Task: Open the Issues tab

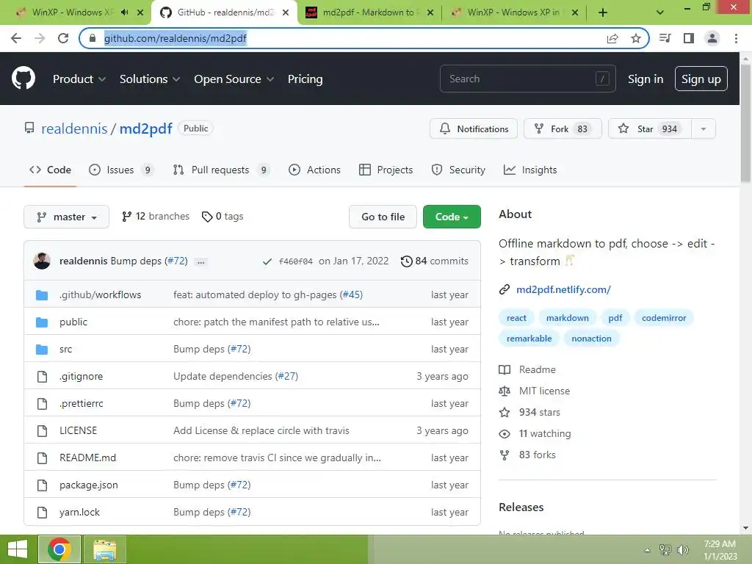Action: pyautogui.click(x=121, y=170)
